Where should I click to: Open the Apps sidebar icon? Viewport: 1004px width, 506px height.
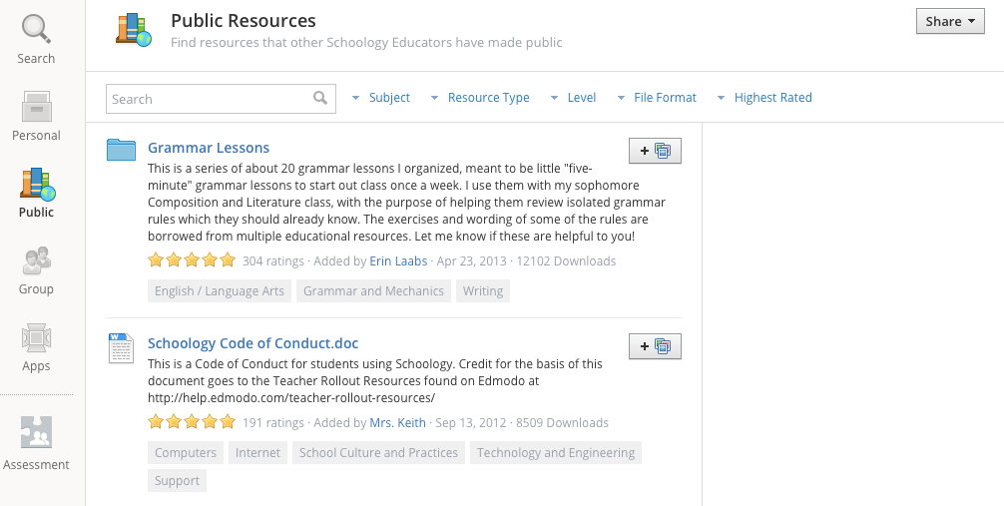(36, 338)
